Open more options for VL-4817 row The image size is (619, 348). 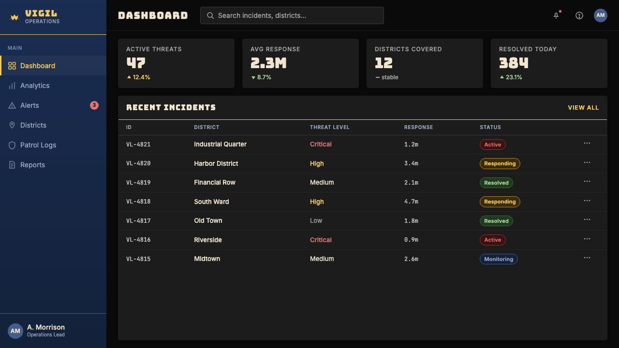587,220
